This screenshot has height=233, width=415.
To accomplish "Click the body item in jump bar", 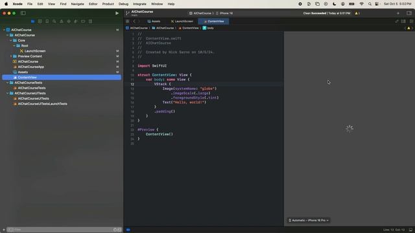I will coord(208,28).
